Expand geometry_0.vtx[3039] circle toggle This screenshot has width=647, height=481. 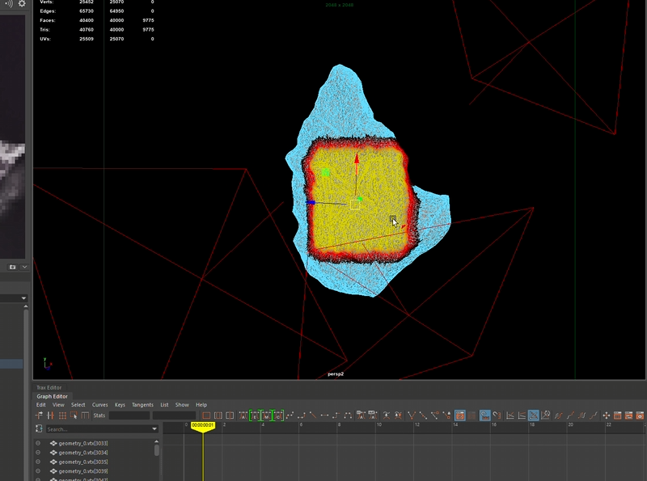tap(38, 471)
